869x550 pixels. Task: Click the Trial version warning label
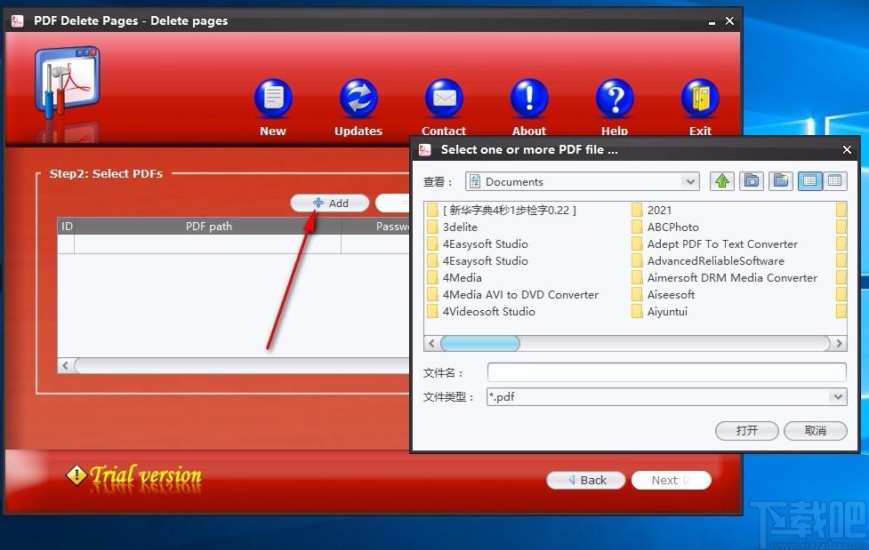point(133,475)
